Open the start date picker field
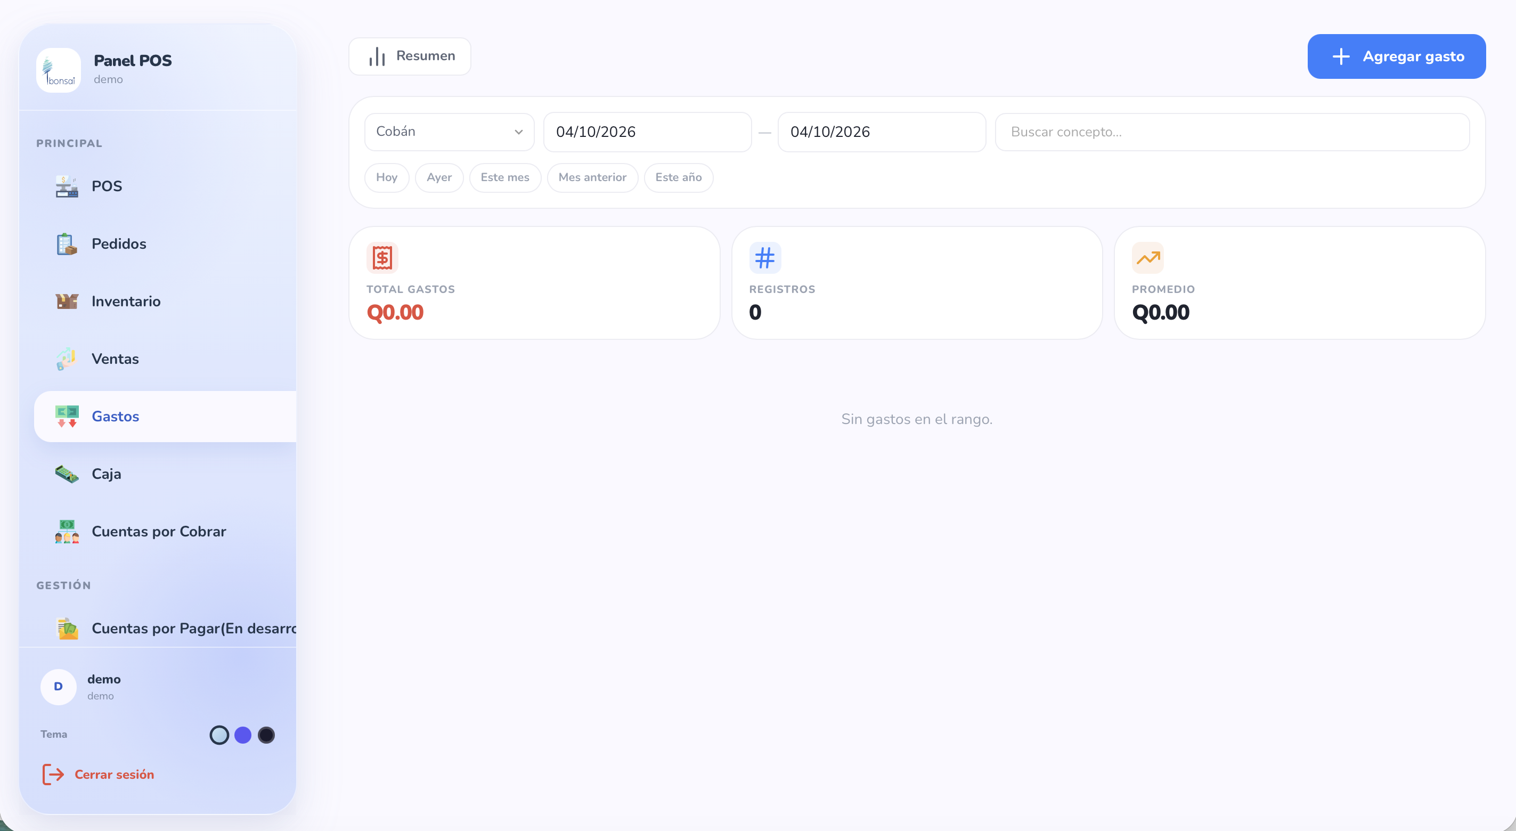This screenshot has height=831, width=1516. (647, 132)
